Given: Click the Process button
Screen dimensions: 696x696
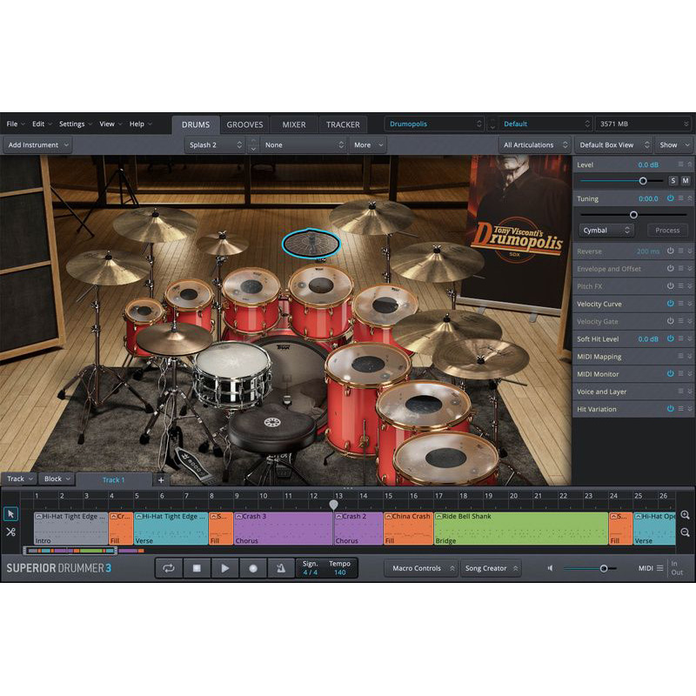Looking at the screenshot, I should click(667, 230).
